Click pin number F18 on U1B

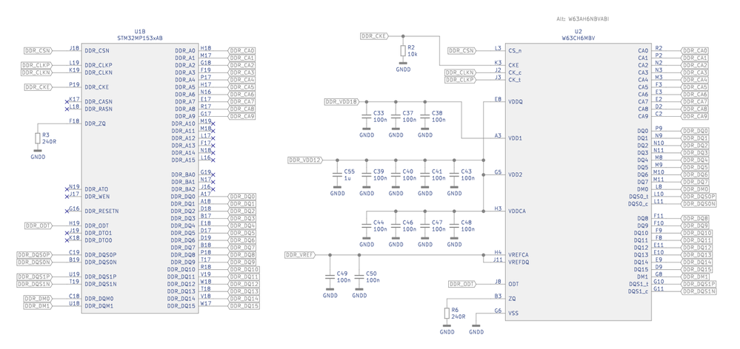(74, 121)
